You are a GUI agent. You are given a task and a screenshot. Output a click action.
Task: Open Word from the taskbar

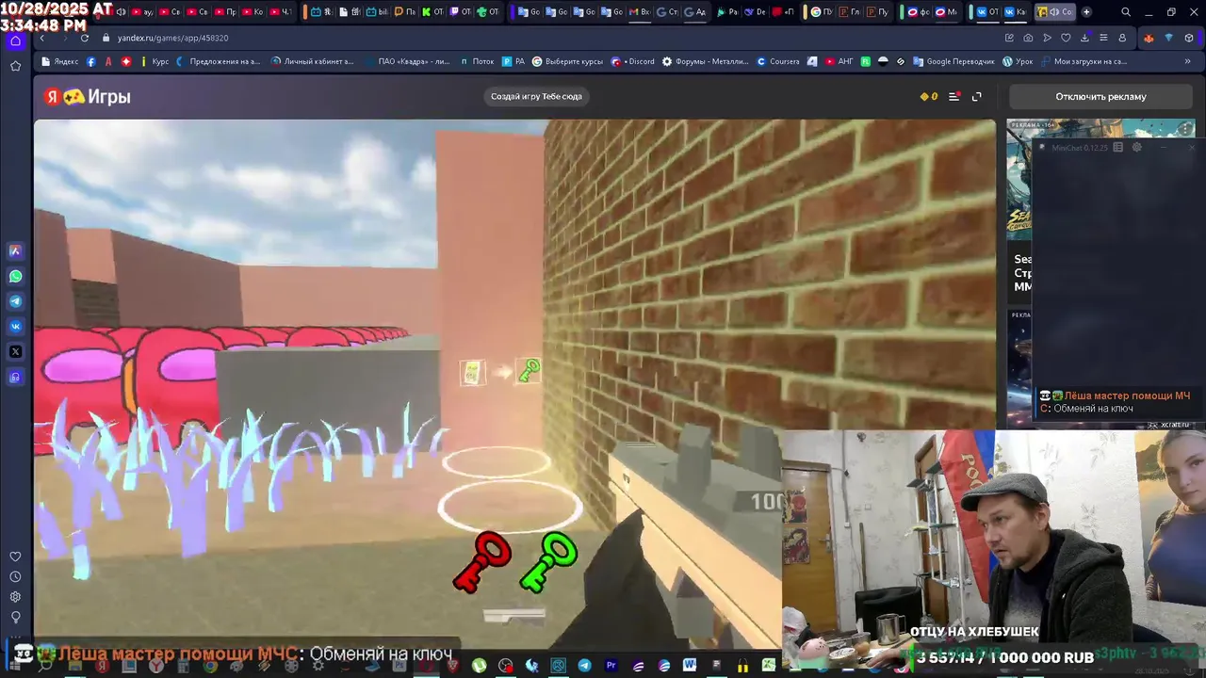pos(690,666)
